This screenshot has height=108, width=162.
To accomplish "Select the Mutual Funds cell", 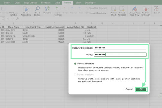I will tap(33, 36).
